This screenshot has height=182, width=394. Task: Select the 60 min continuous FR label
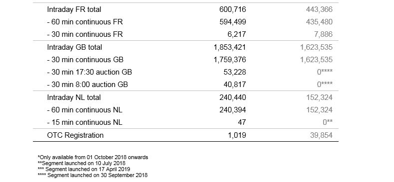(x=85, y=22)
